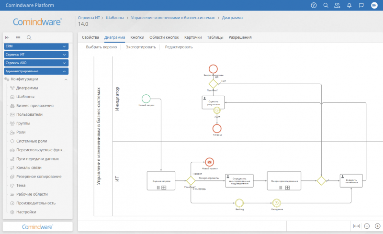Expand the CRM section dropdown
The height and width of the screenshot is (234, 383).
coord(64,46)
